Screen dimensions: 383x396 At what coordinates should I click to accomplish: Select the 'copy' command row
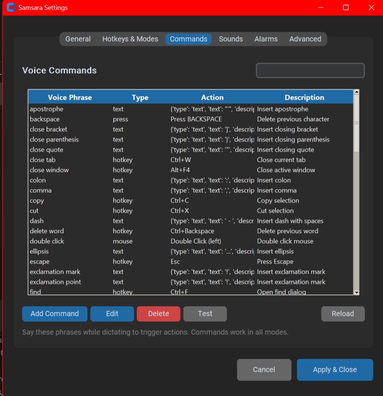click(x=191, y=200)
